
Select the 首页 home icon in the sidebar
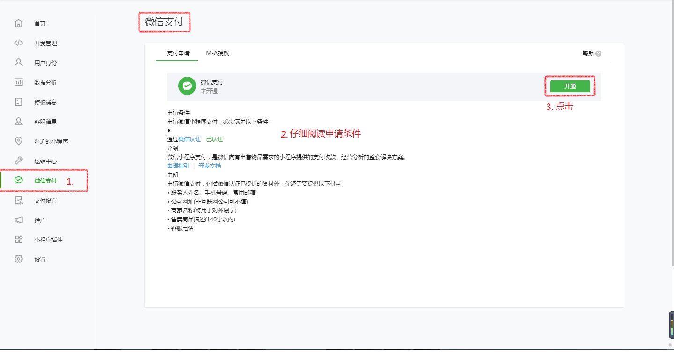pyautogui.click(x=19, y=23)
